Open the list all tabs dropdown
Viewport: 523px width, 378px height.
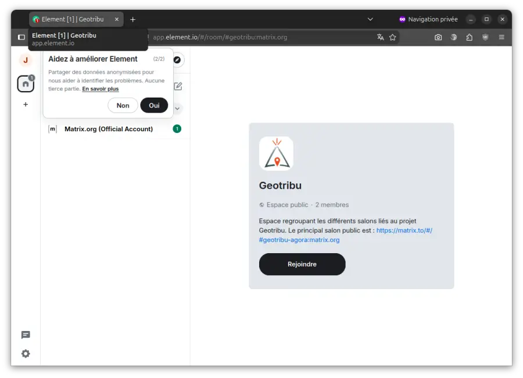click(x=370, y=19)
